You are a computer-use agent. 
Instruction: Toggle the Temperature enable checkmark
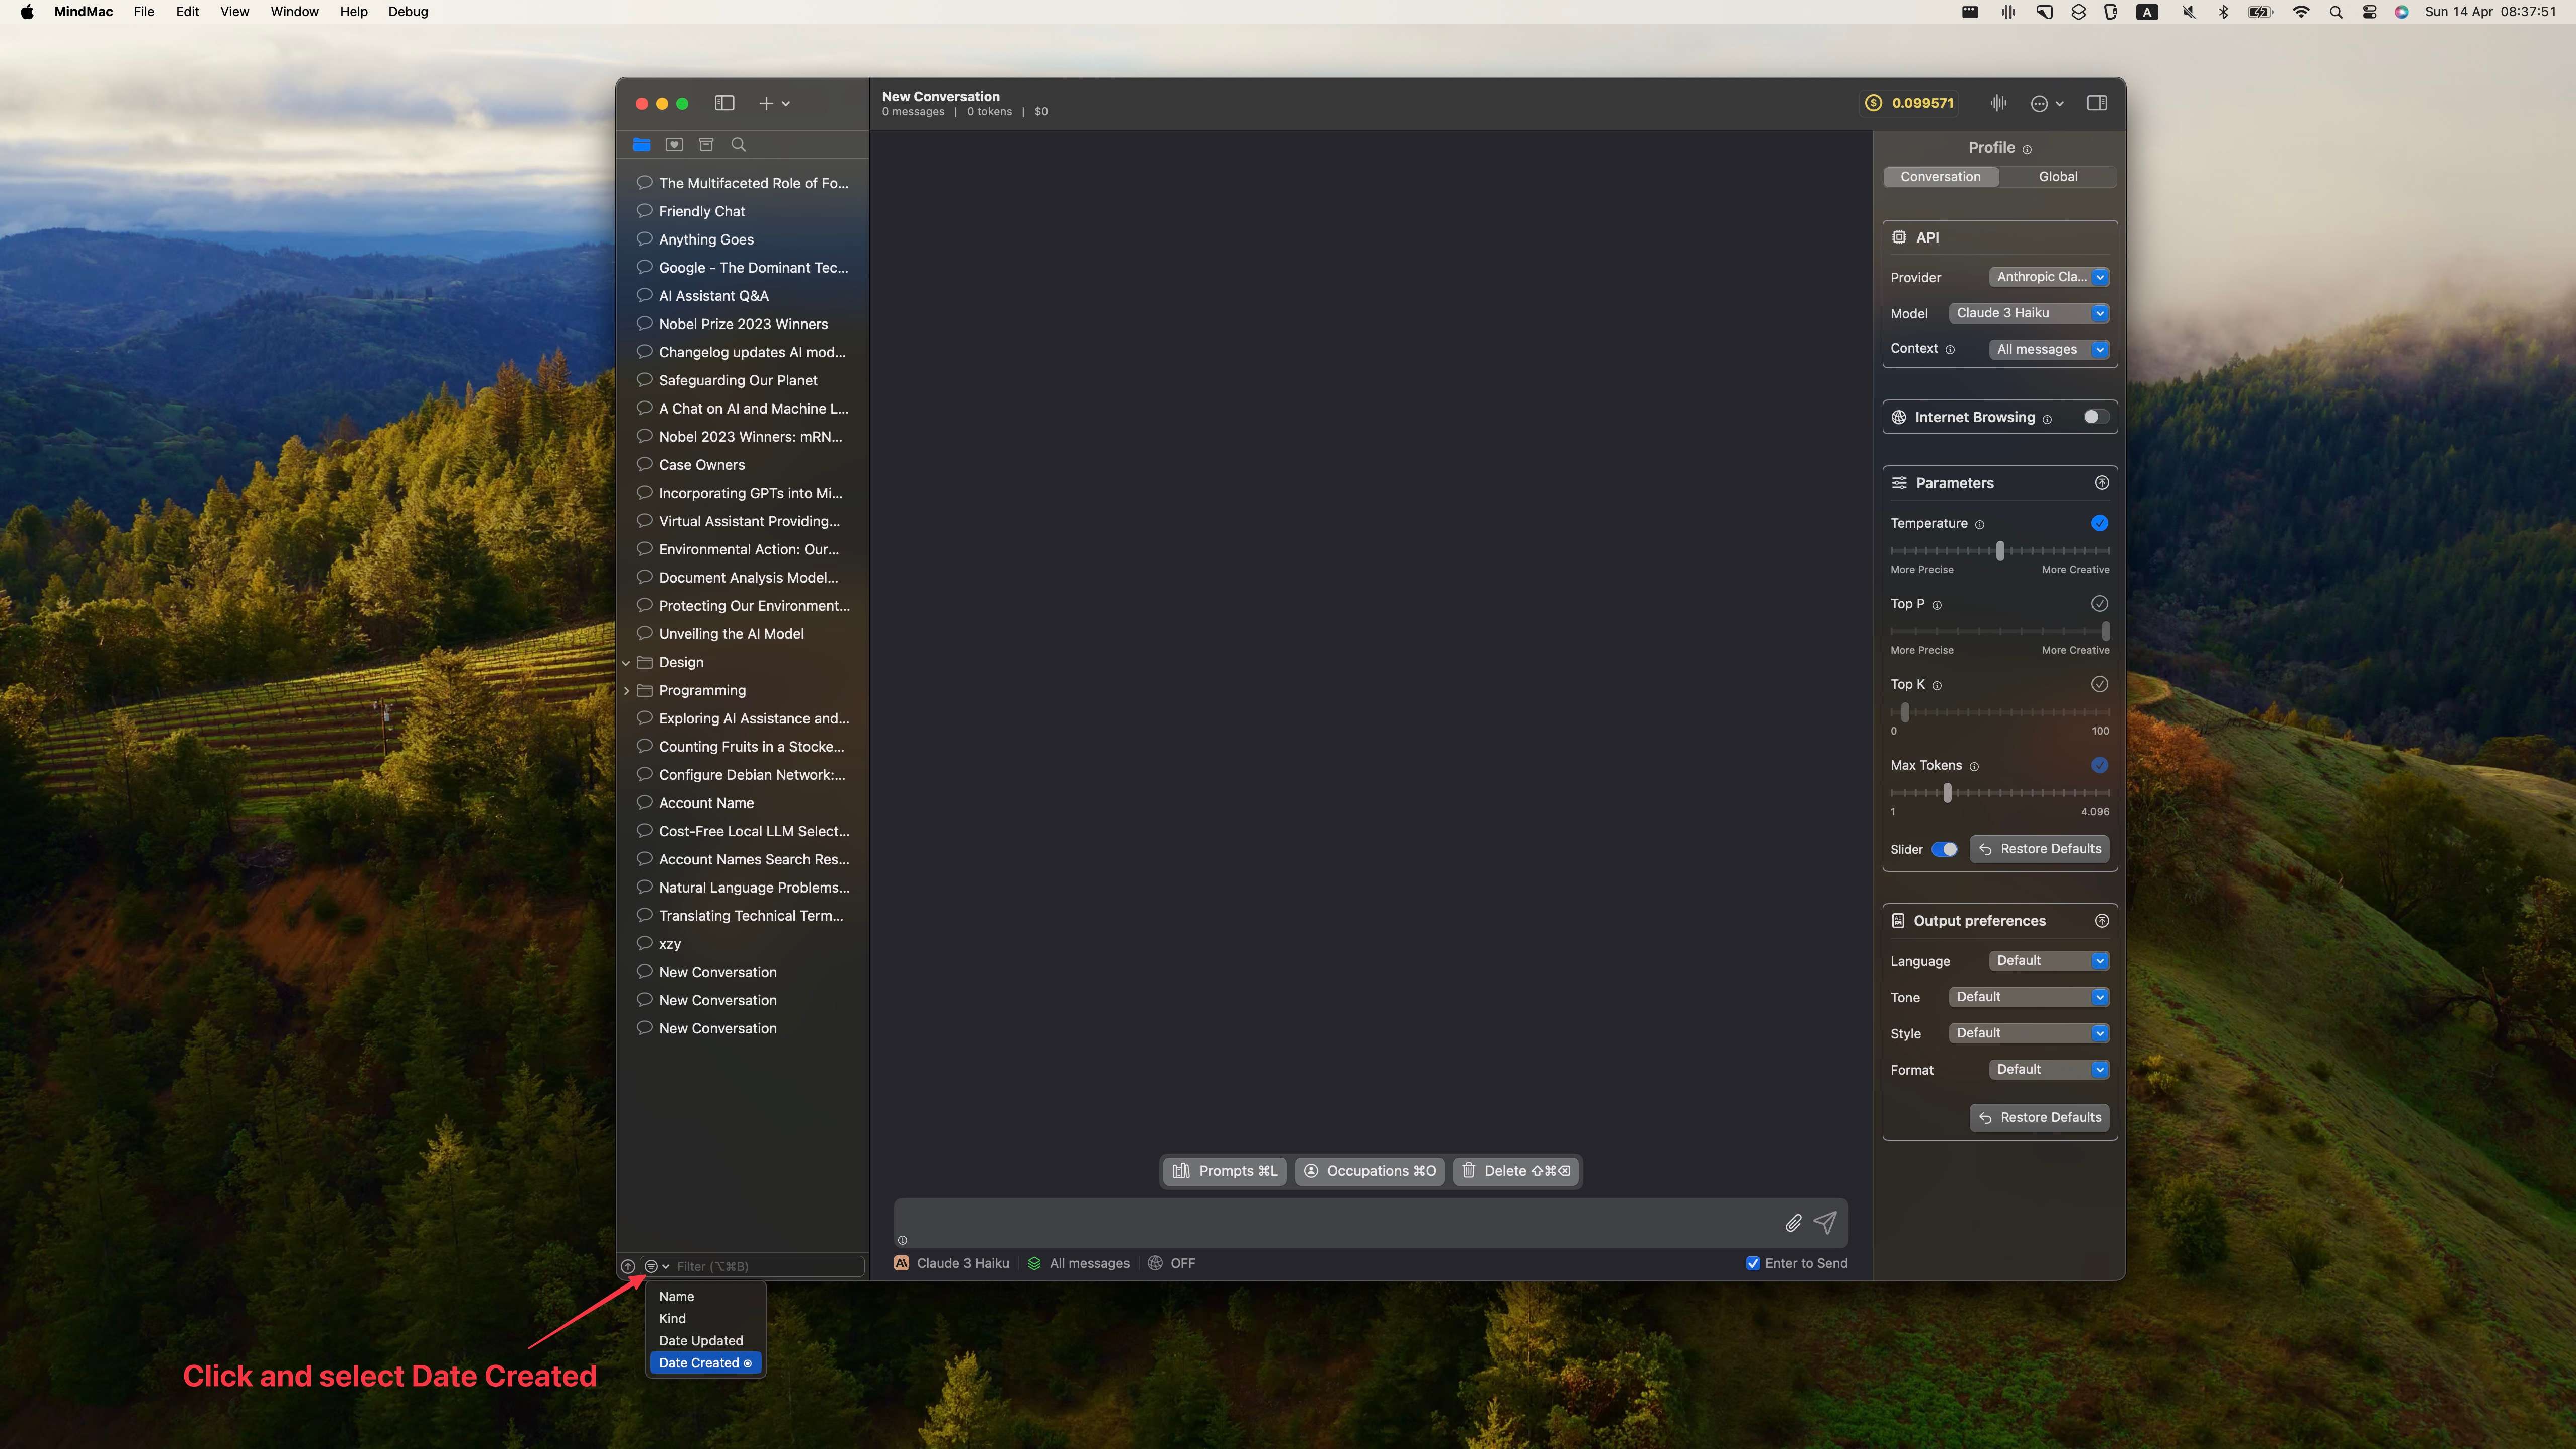click(x=2100, y=523)
